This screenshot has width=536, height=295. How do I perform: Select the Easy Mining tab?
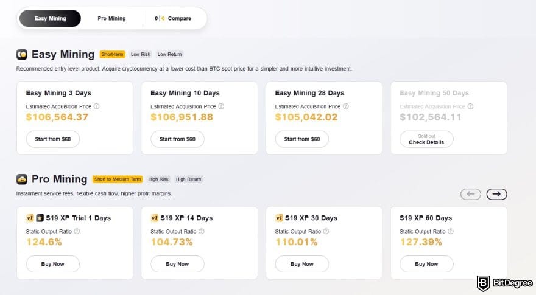pyautogui.click(x=50, y=18)
